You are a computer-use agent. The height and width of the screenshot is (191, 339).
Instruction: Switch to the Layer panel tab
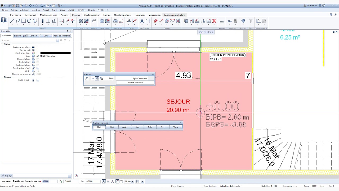point(46,36)
